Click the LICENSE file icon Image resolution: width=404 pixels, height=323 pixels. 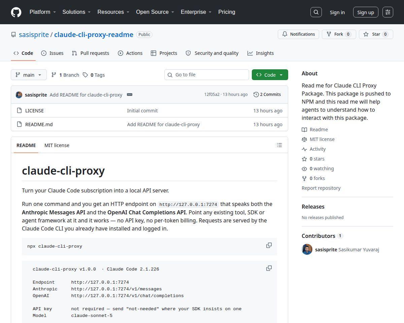click(19, 110)
